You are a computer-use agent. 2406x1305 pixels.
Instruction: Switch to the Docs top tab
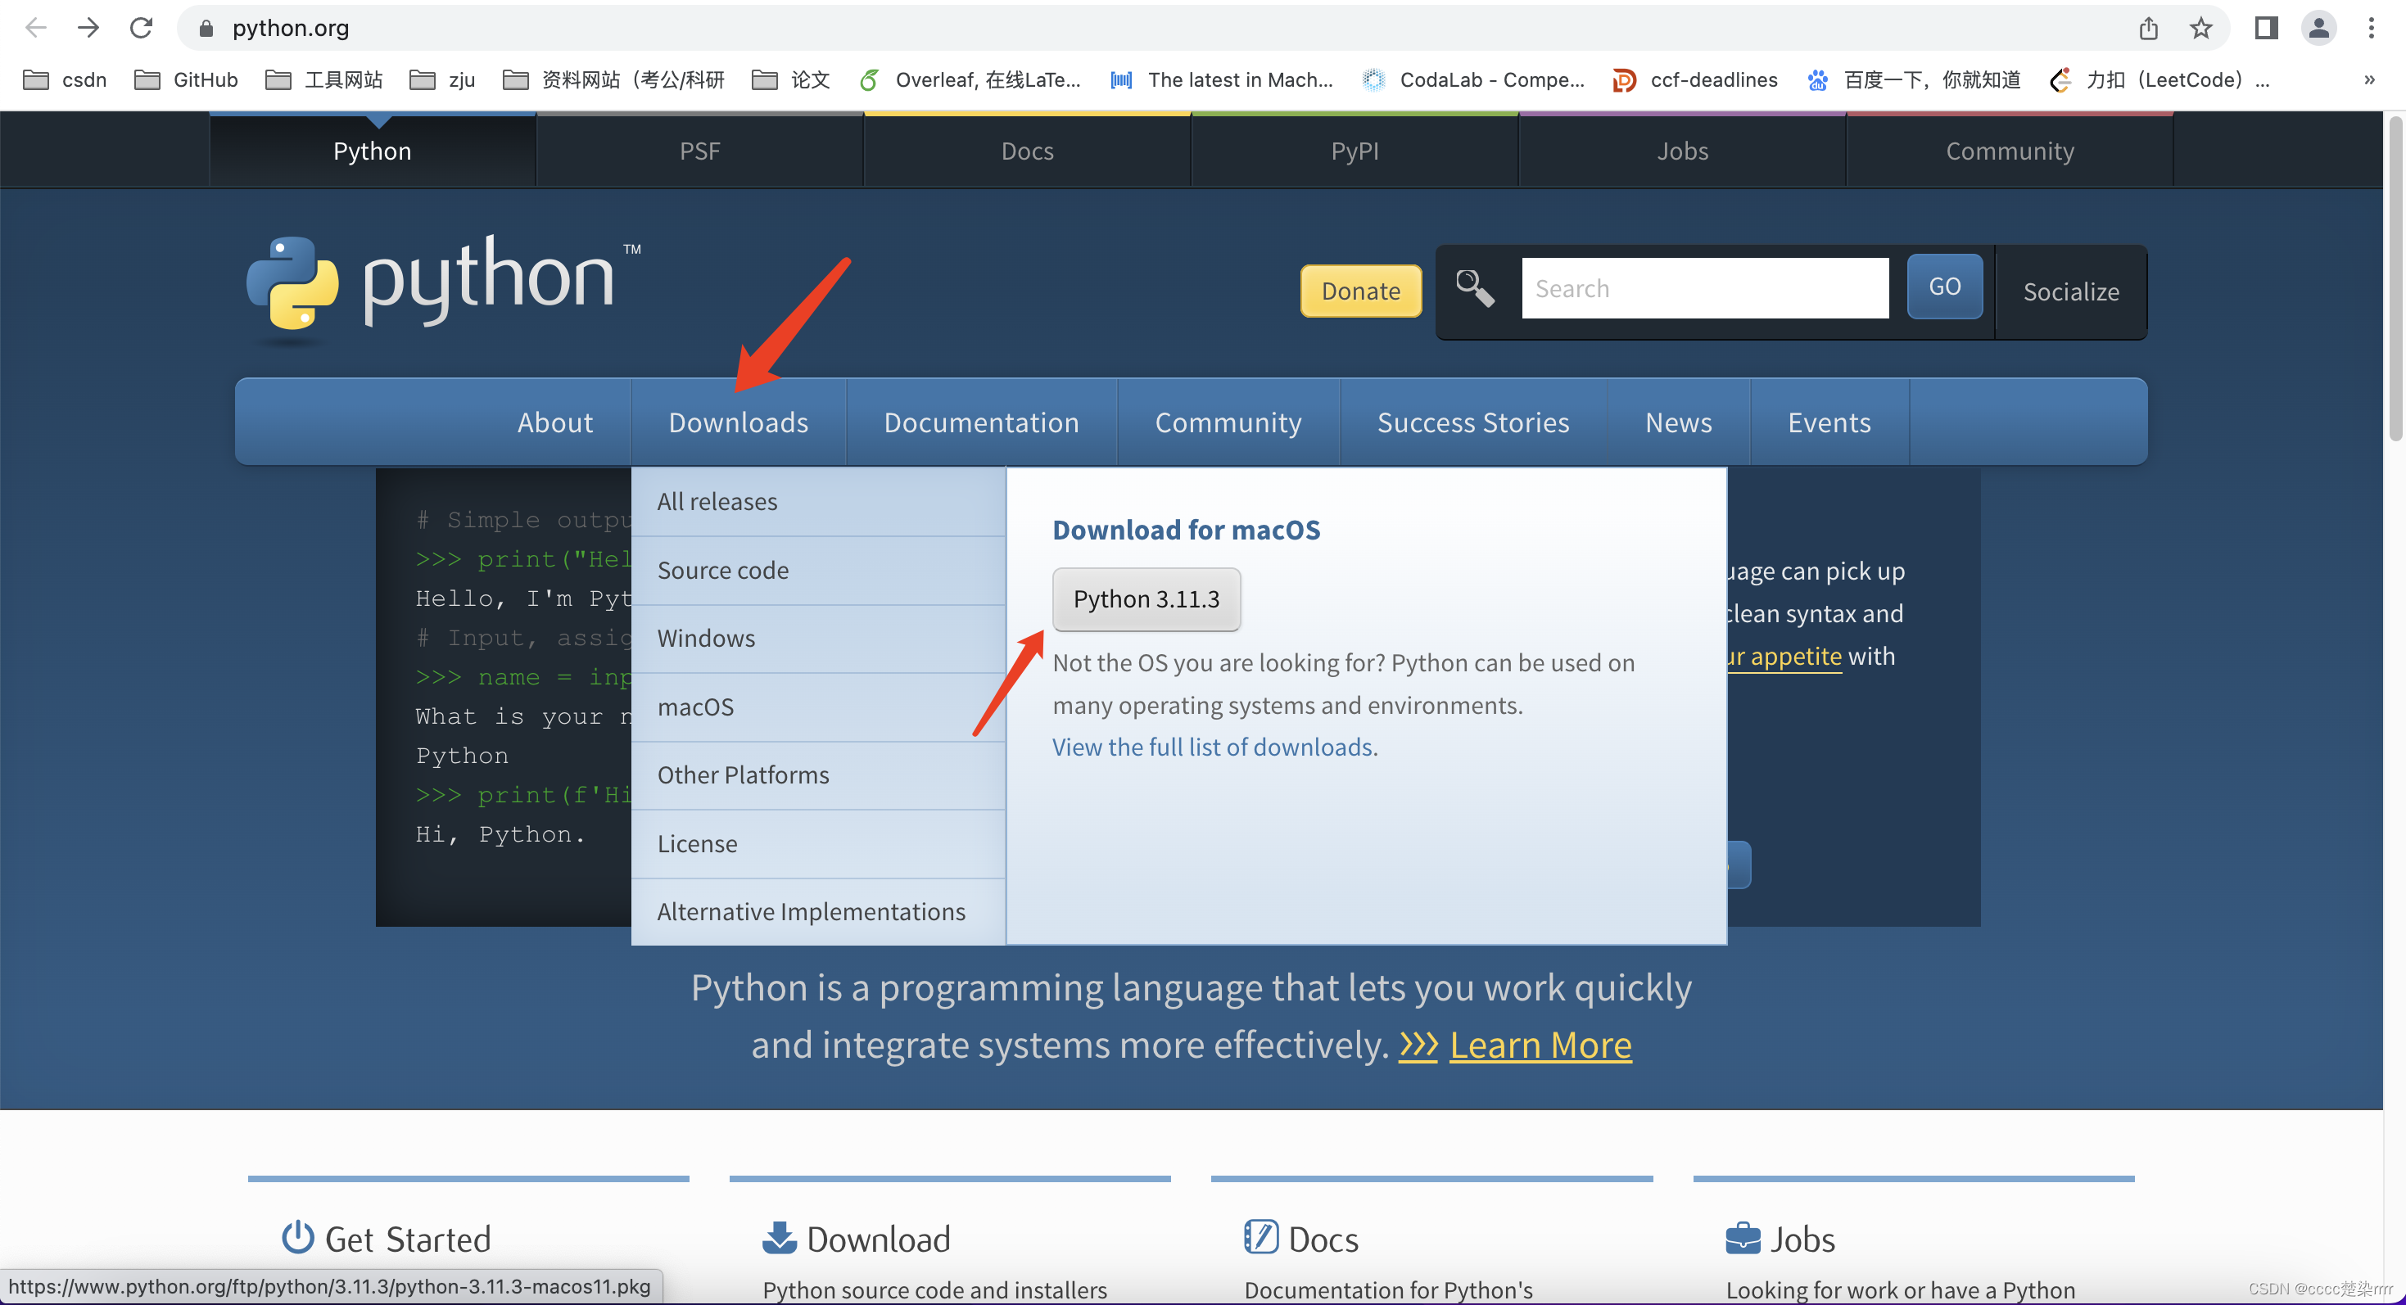pos(1028,151)
